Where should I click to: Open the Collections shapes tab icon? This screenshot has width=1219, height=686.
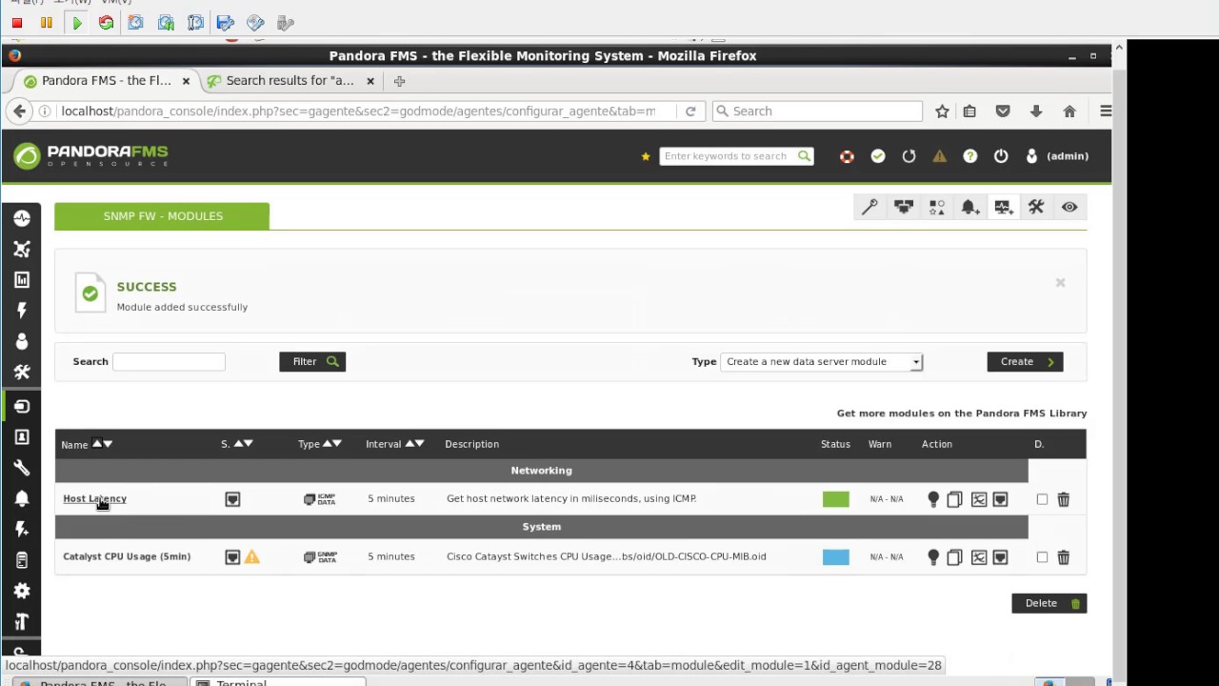936,207
